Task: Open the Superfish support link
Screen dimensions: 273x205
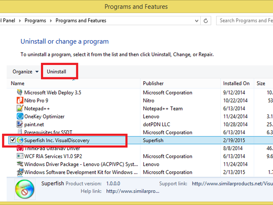Action: point(231,183)
